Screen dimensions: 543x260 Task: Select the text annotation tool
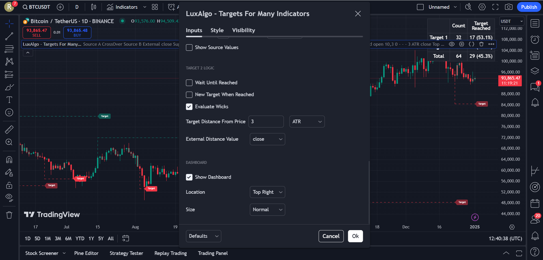(9, 100)
